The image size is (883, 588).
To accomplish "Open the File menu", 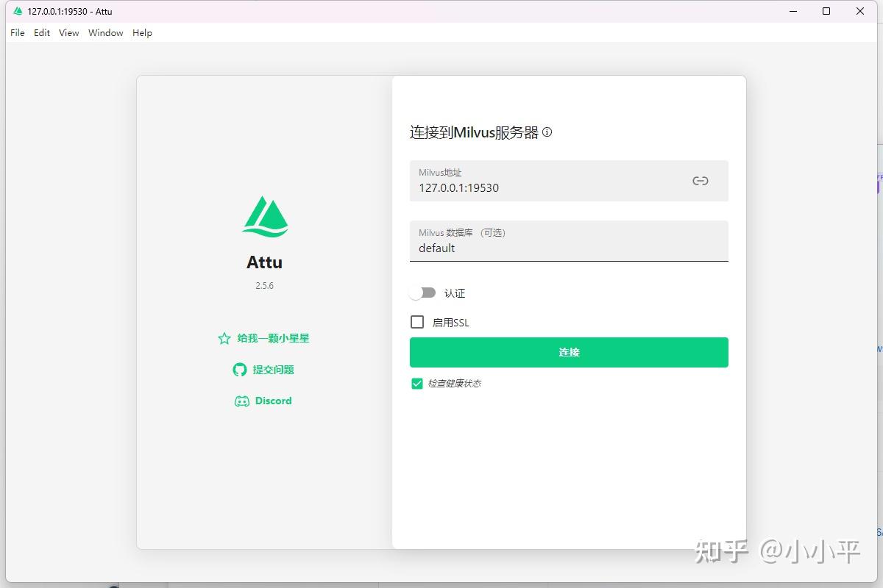I will 16,32.
